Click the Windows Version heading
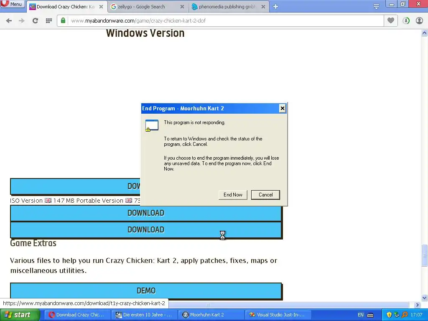Image resolution: width=428 pixels, height=321 pixels. point(145,33)
